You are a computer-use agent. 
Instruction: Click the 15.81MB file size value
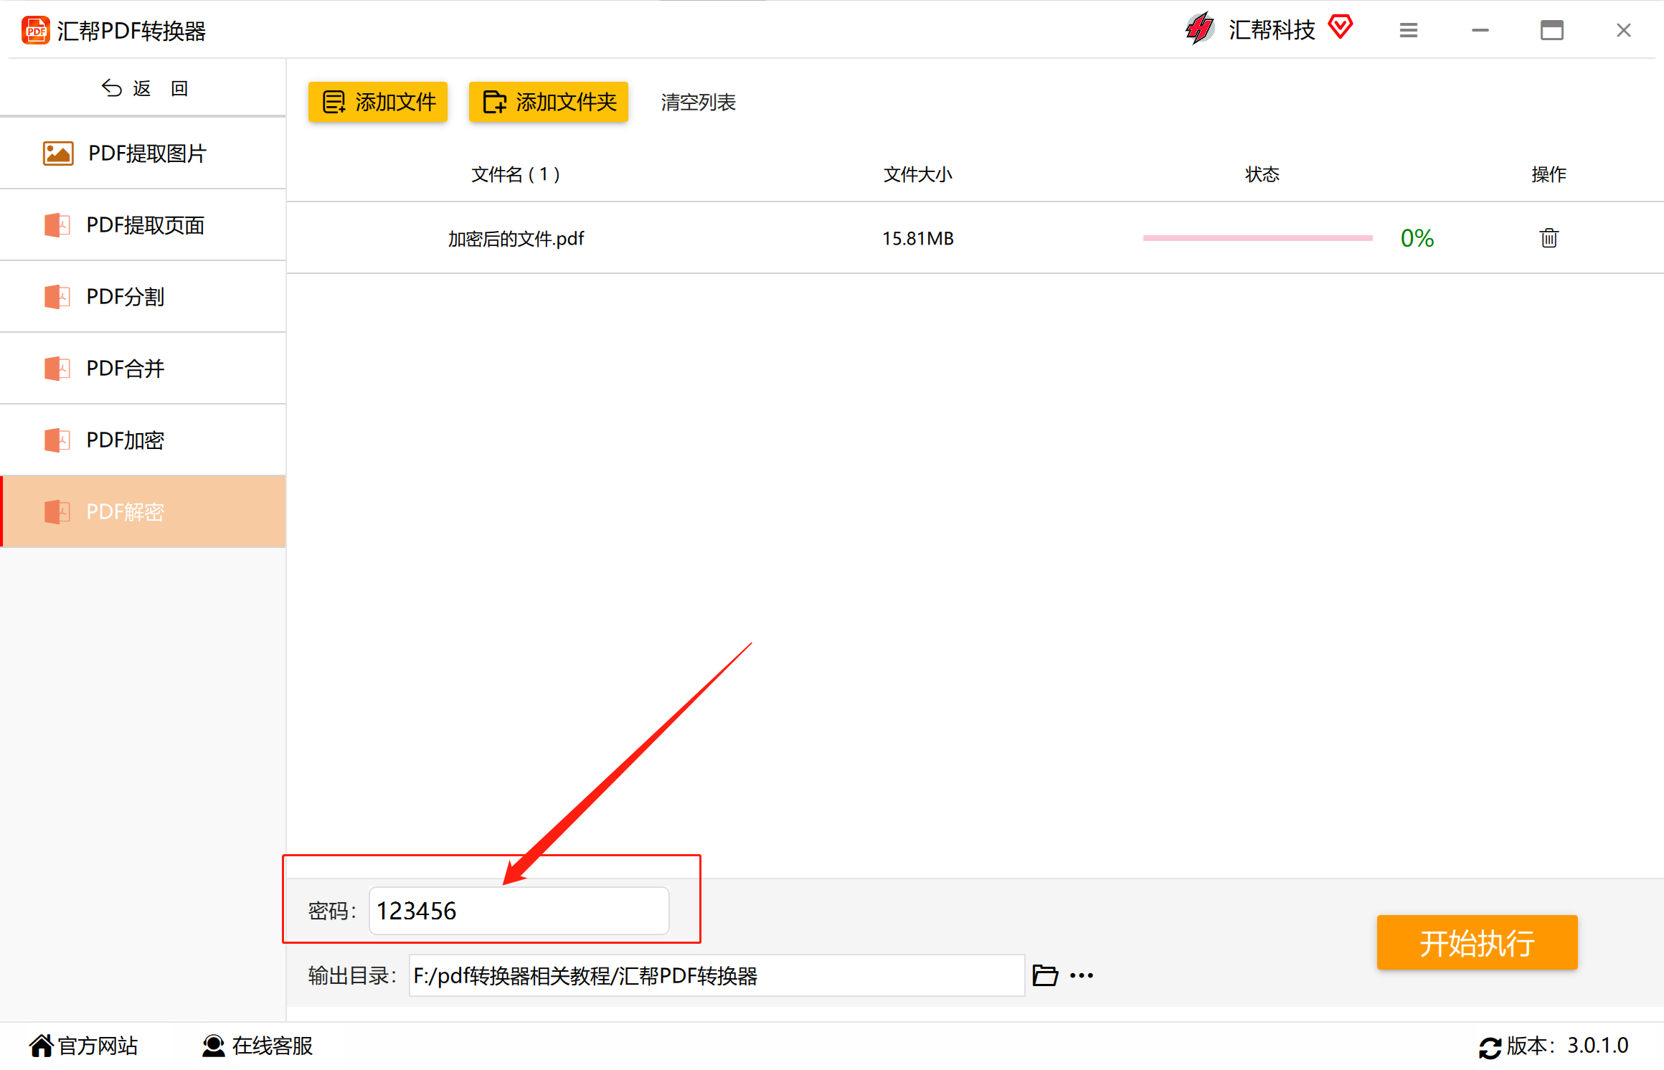918,238
